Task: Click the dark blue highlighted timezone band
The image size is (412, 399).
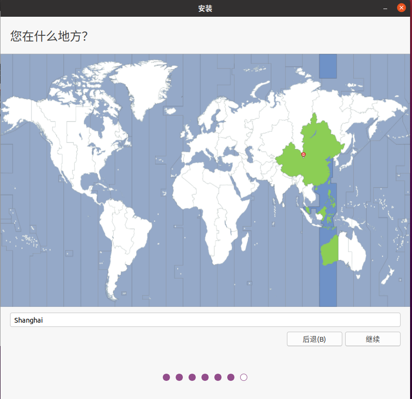Action: coord(327,286)
